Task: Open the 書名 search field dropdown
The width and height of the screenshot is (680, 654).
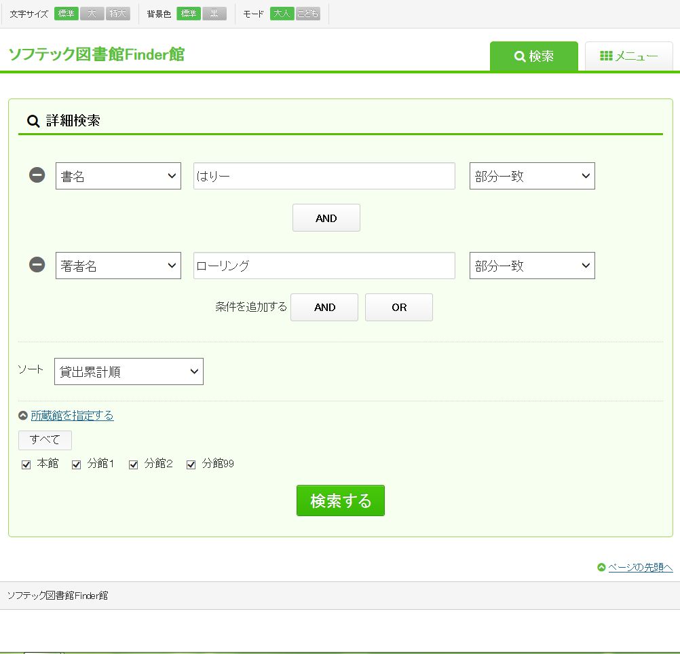Action: point(118,176)
